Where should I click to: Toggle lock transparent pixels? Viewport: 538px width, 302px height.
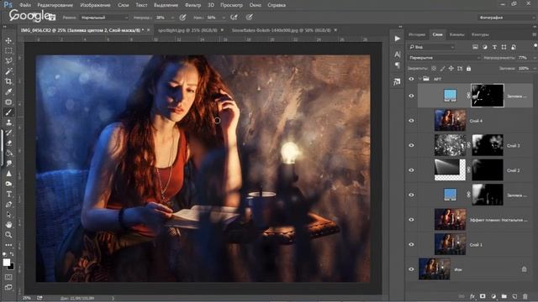[x=434, y=69]
